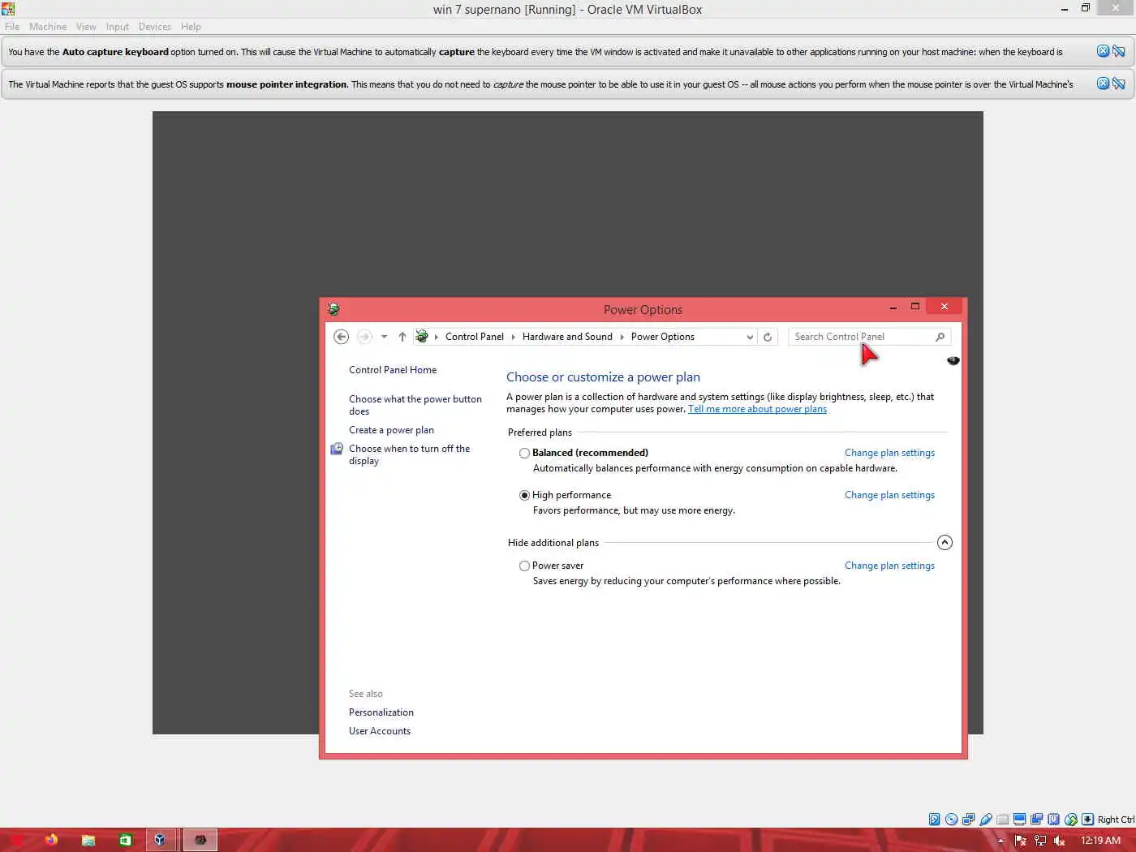Change plan settings for High performance
1136x852 pixels.
889,495
